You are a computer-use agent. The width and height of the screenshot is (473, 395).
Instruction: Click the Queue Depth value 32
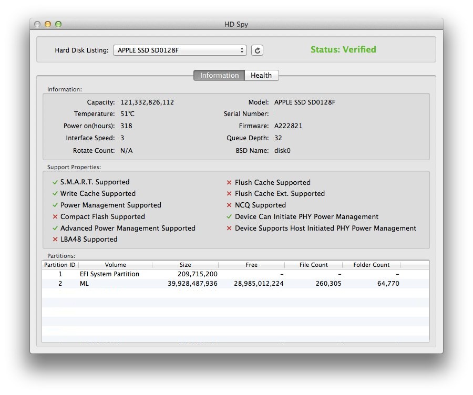pyautogui.click(x=278, y=138)
